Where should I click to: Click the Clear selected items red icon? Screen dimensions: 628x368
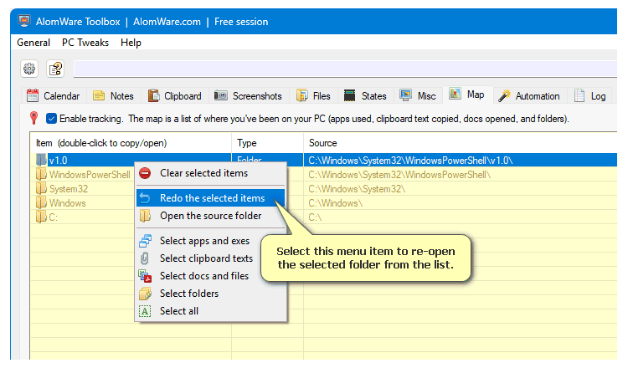coord(145,173)
